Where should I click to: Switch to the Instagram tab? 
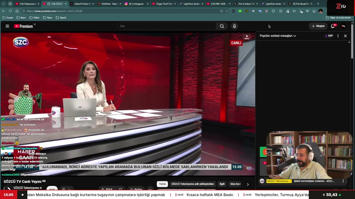(136, 4)
